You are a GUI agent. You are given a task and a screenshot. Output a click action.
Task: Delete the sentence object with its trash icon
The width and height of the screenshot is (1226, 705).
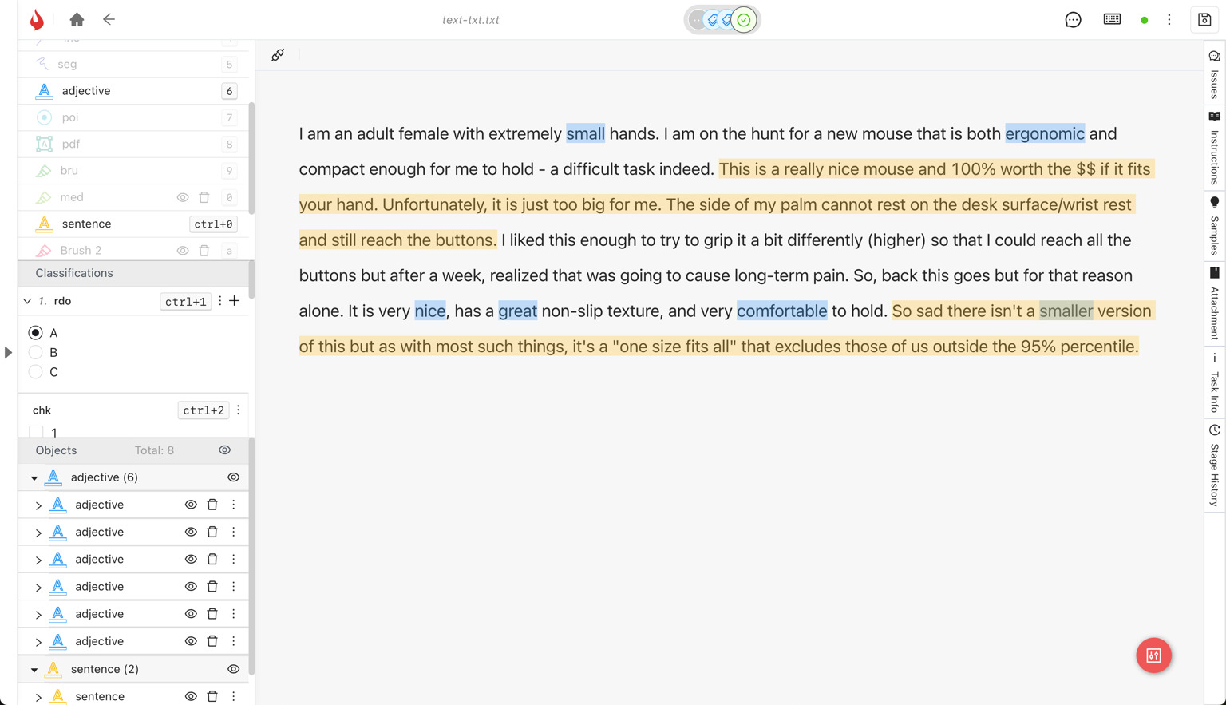(x=212, y=696)
